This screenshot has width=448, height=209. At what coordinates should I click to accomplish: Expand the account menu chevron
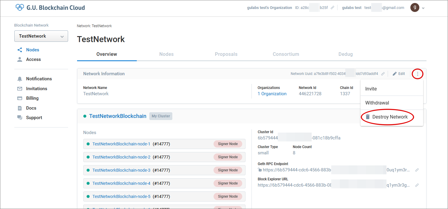click(x=423, y=8)
